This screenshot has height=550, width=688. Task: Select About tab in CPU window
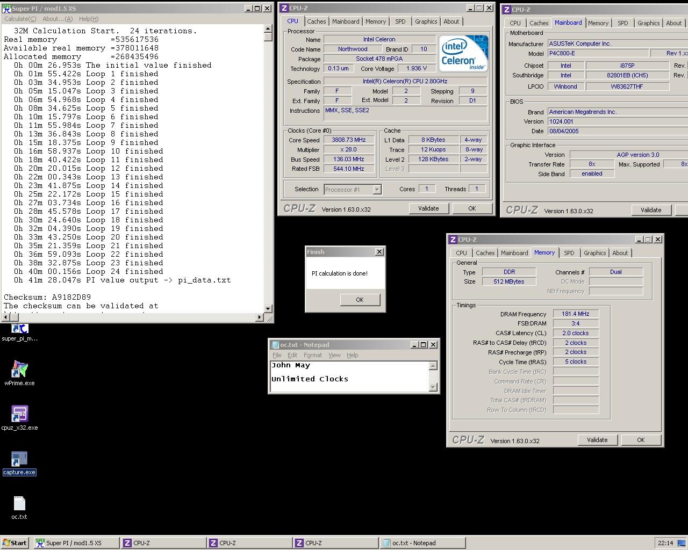pos(451,21)
